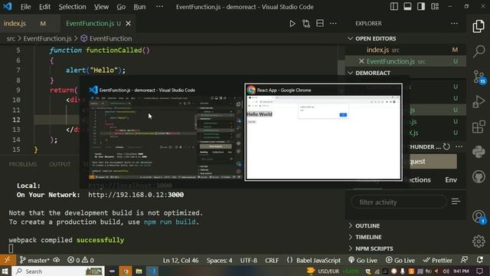
Task: Open the View menu
Action: coord(101,7)
